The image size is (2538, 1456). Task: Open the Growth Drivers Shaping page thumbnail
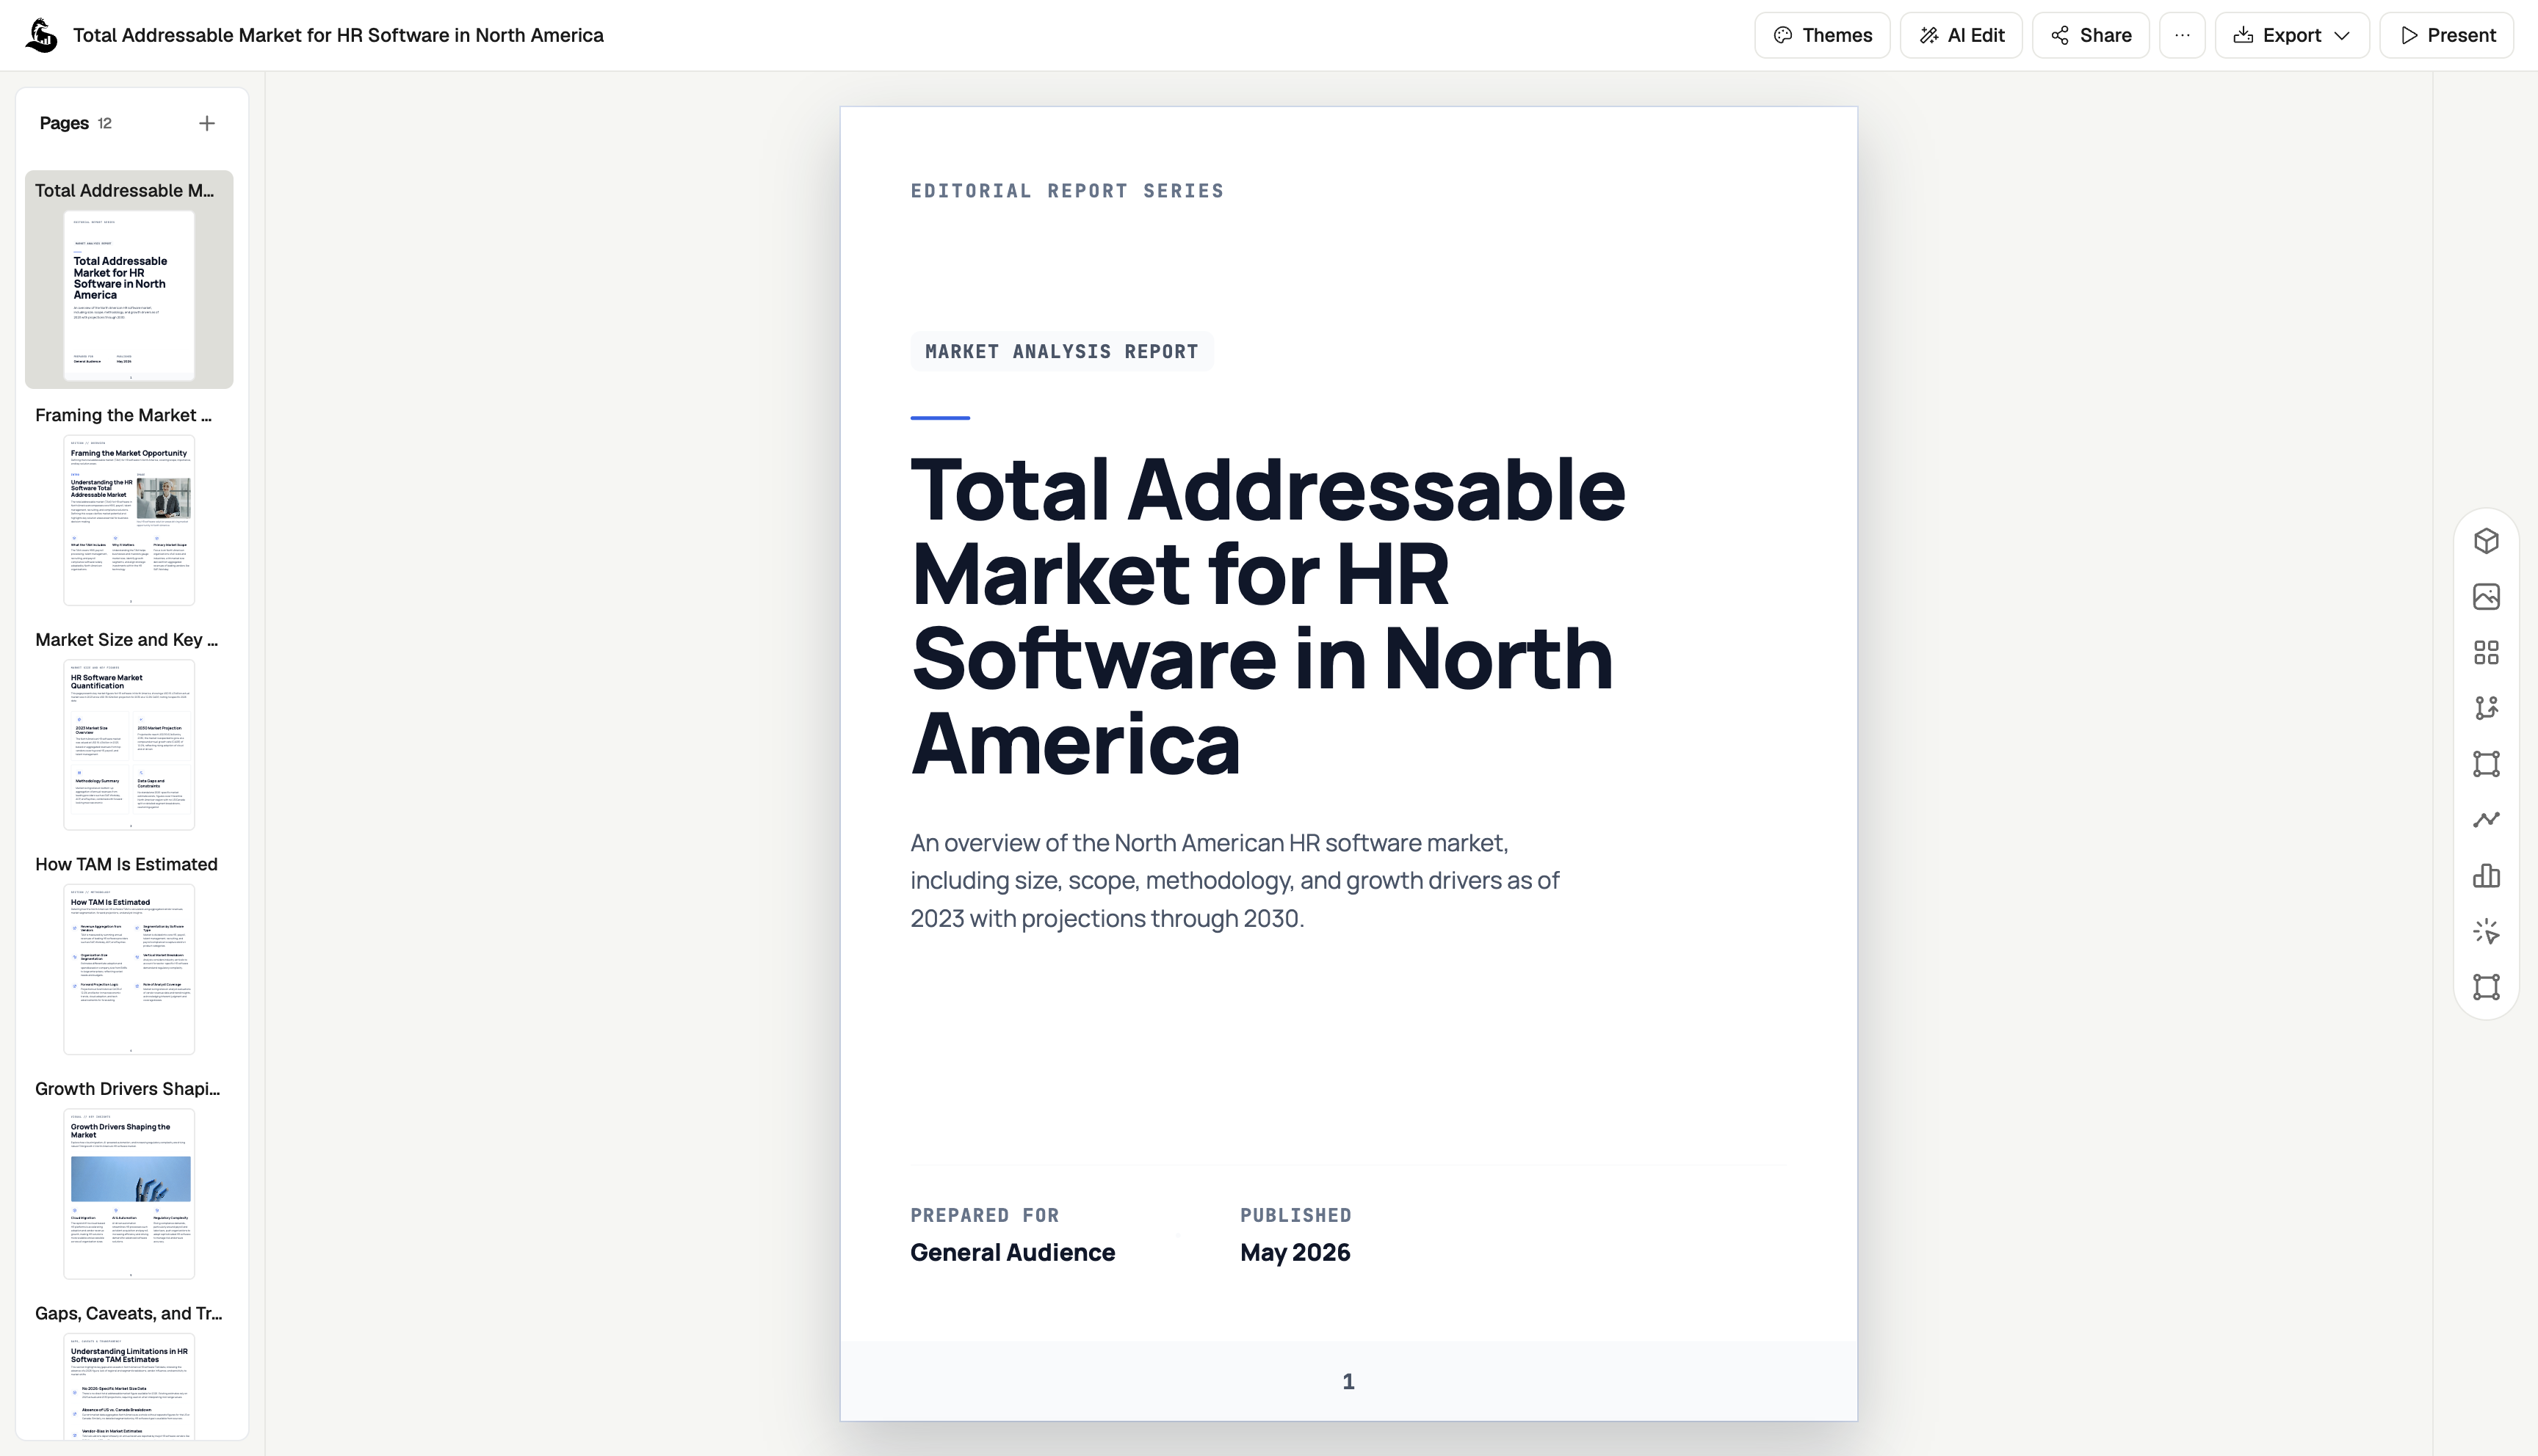pos(129,1193)
